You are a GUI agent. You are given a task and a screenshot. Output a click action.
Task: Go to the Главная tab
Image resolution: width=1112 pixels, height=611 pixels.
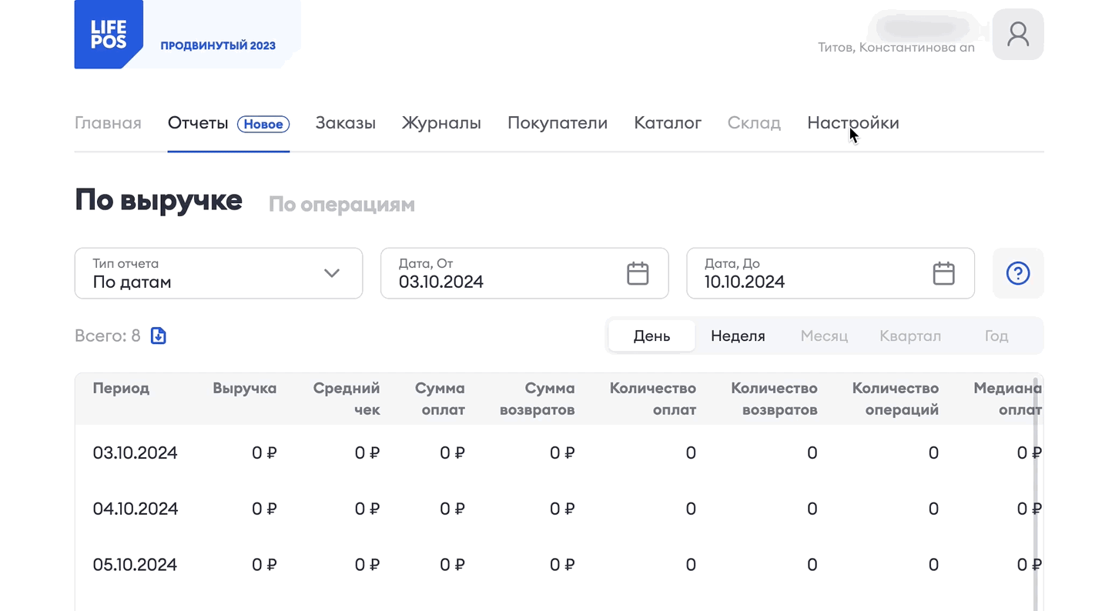pos(108,123)
